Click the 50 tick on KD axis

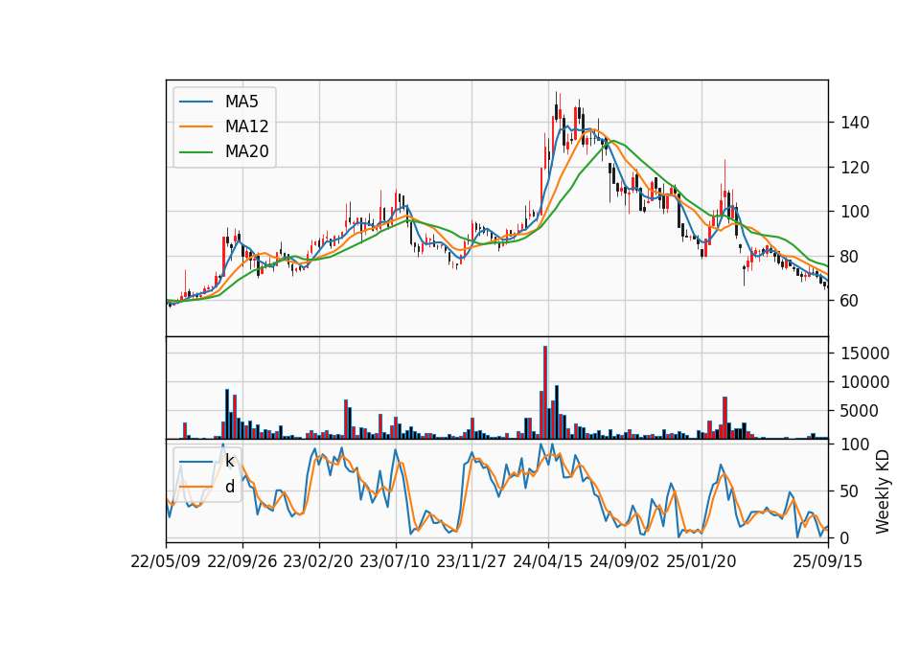point(850,491)
